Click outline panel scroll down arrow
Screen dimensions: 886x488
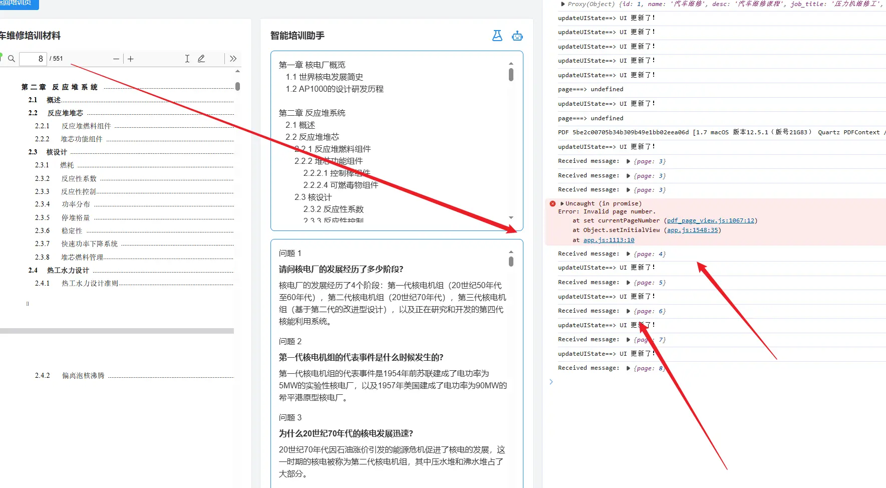coord(511,217)
